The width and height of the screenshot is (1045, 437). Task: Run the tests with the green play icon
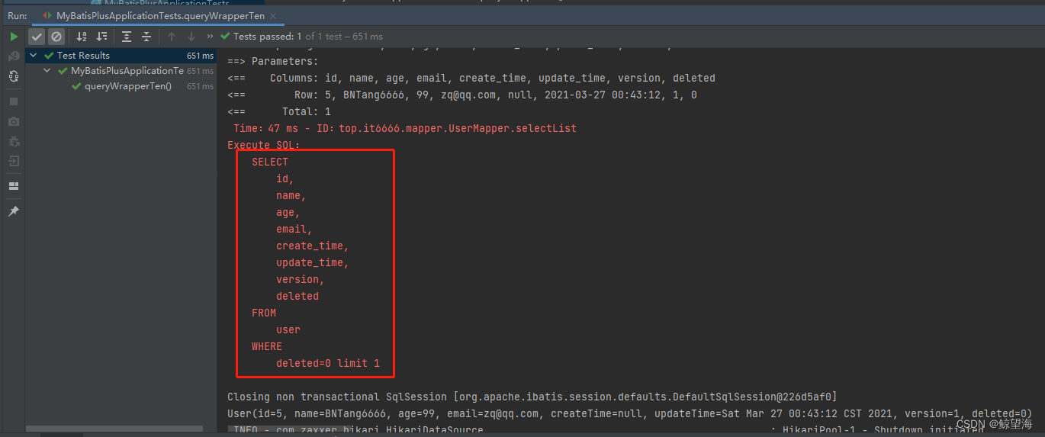tap(14, 36)
